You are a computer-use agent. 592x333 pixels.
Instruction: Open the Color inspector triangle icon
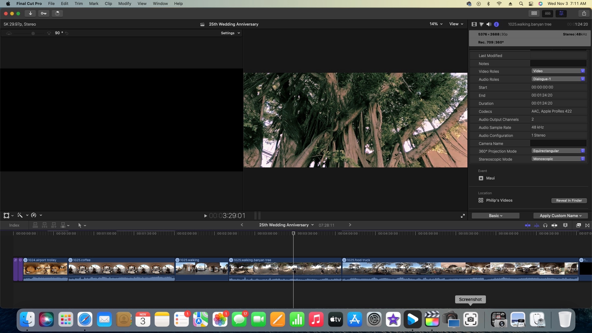pos(481,24)
